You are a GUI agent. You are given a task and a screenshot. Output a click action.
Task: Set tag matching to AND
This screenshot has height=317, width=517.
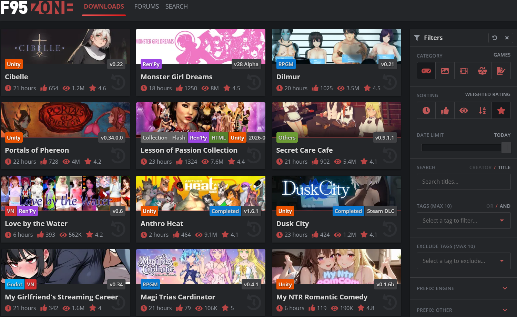(505, 206)
